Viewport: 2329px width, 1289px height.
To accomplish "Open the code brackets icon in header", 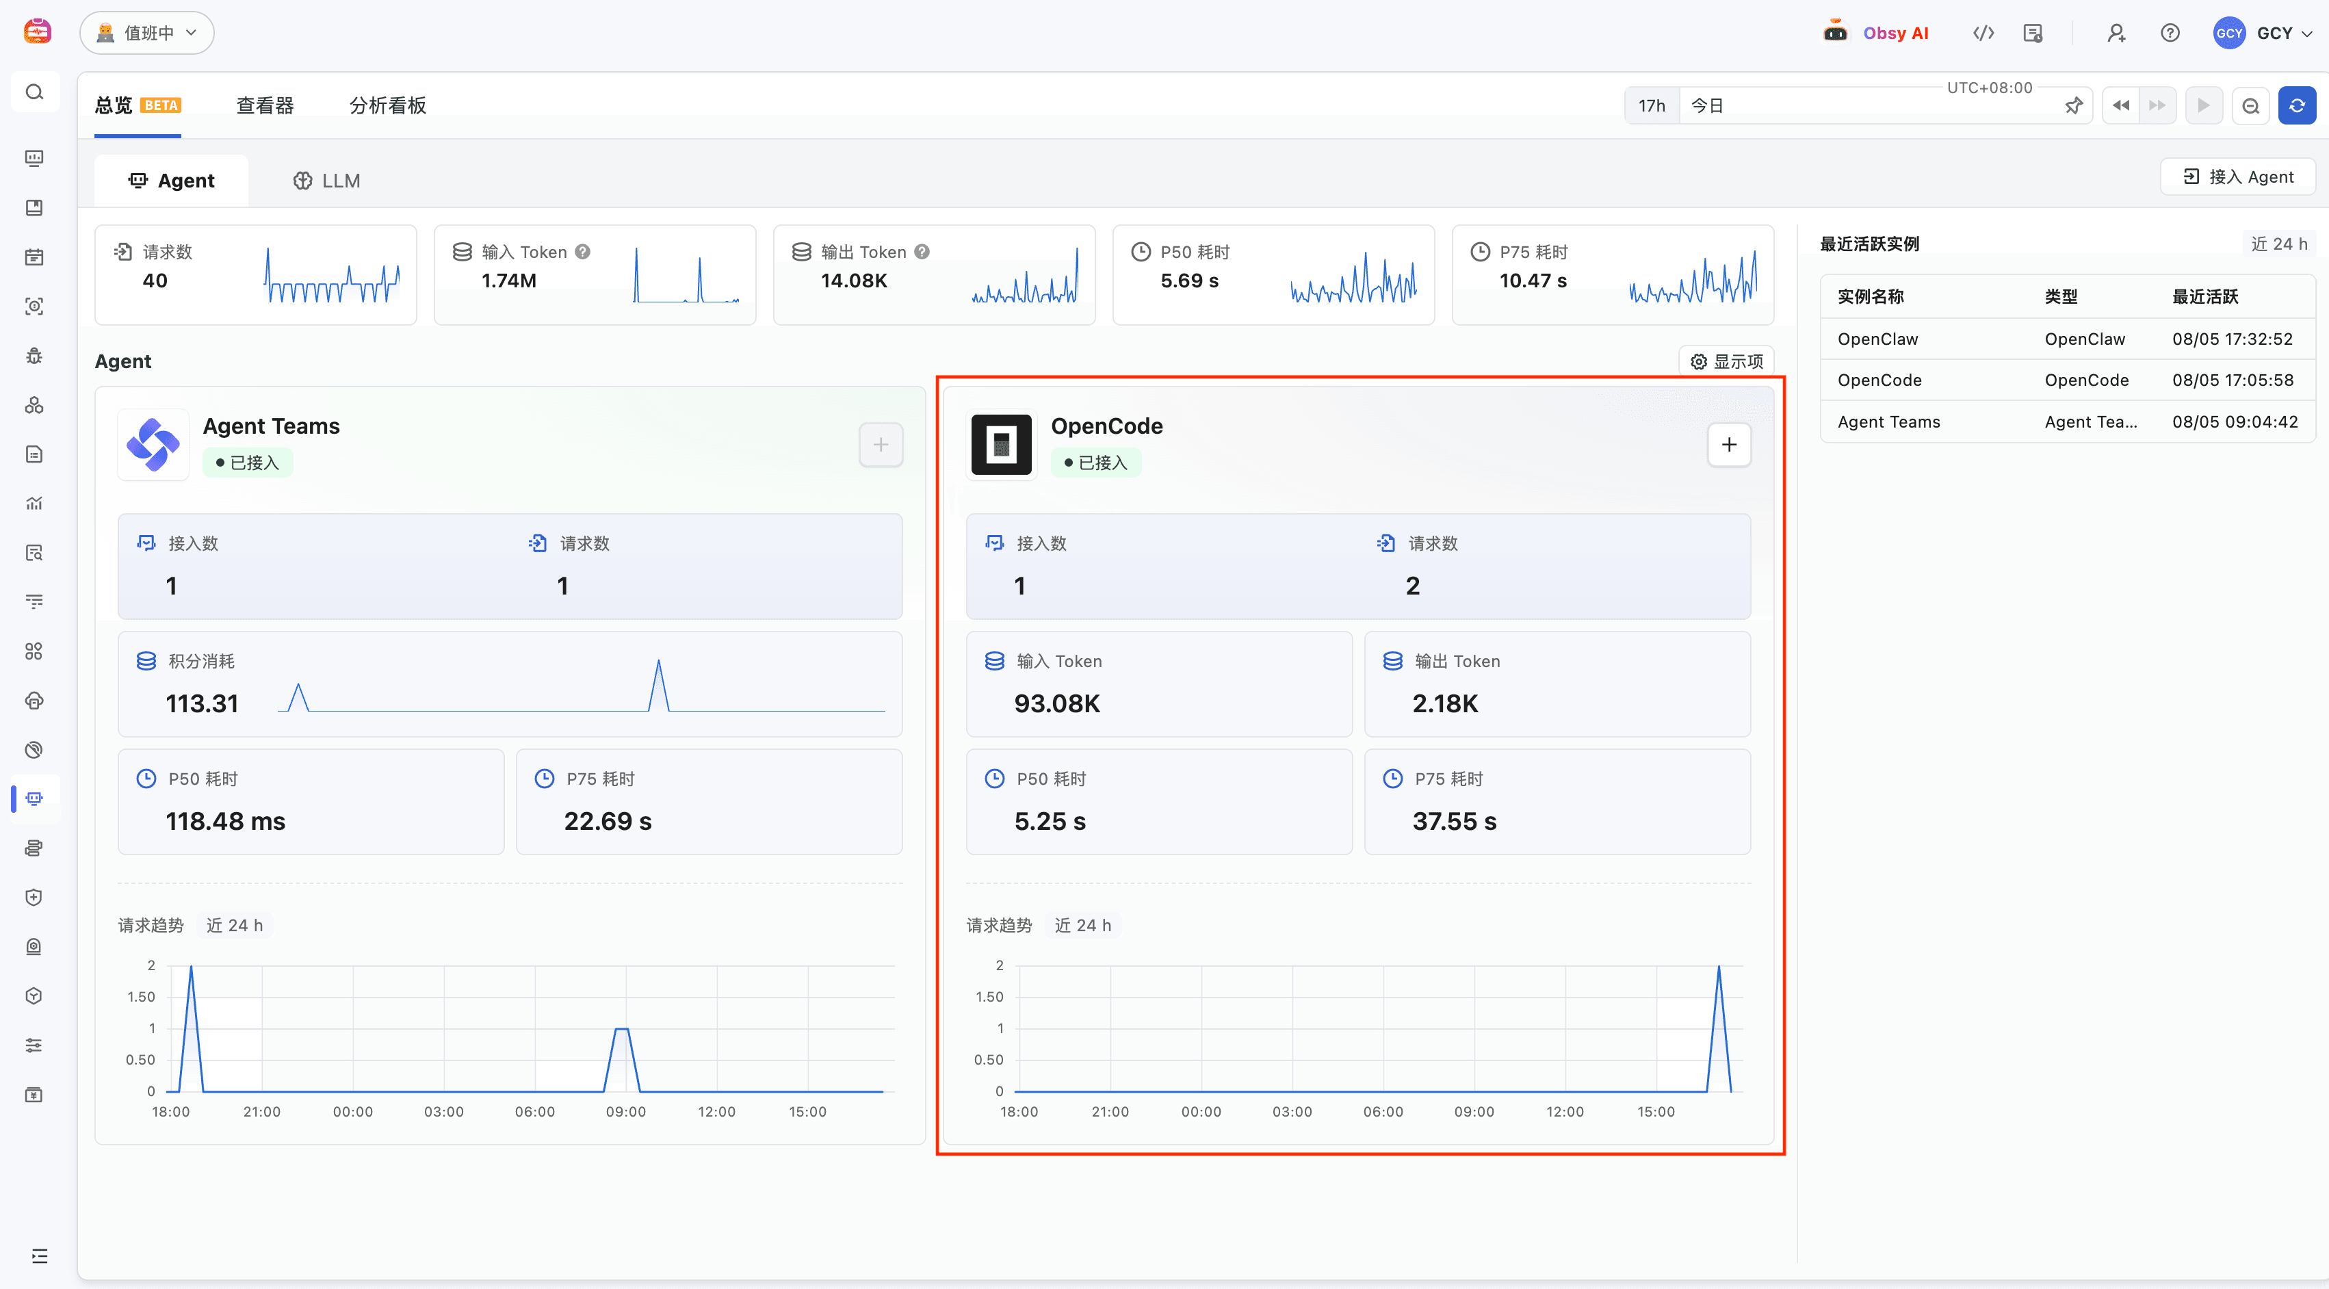I will pyautogui.click(x=1983, y=33).
